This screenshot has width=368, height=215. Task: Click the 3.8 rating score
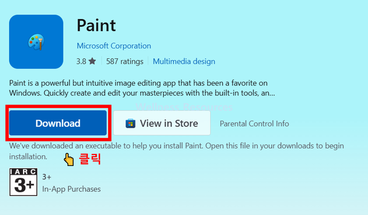pyautogui.click(x=81, y=61)
